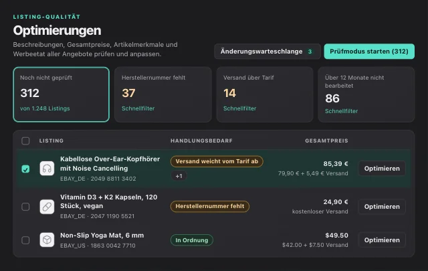428x271 pixels.
Task: Select the Versand über Tarif filter card
Action: coord(265,94)
